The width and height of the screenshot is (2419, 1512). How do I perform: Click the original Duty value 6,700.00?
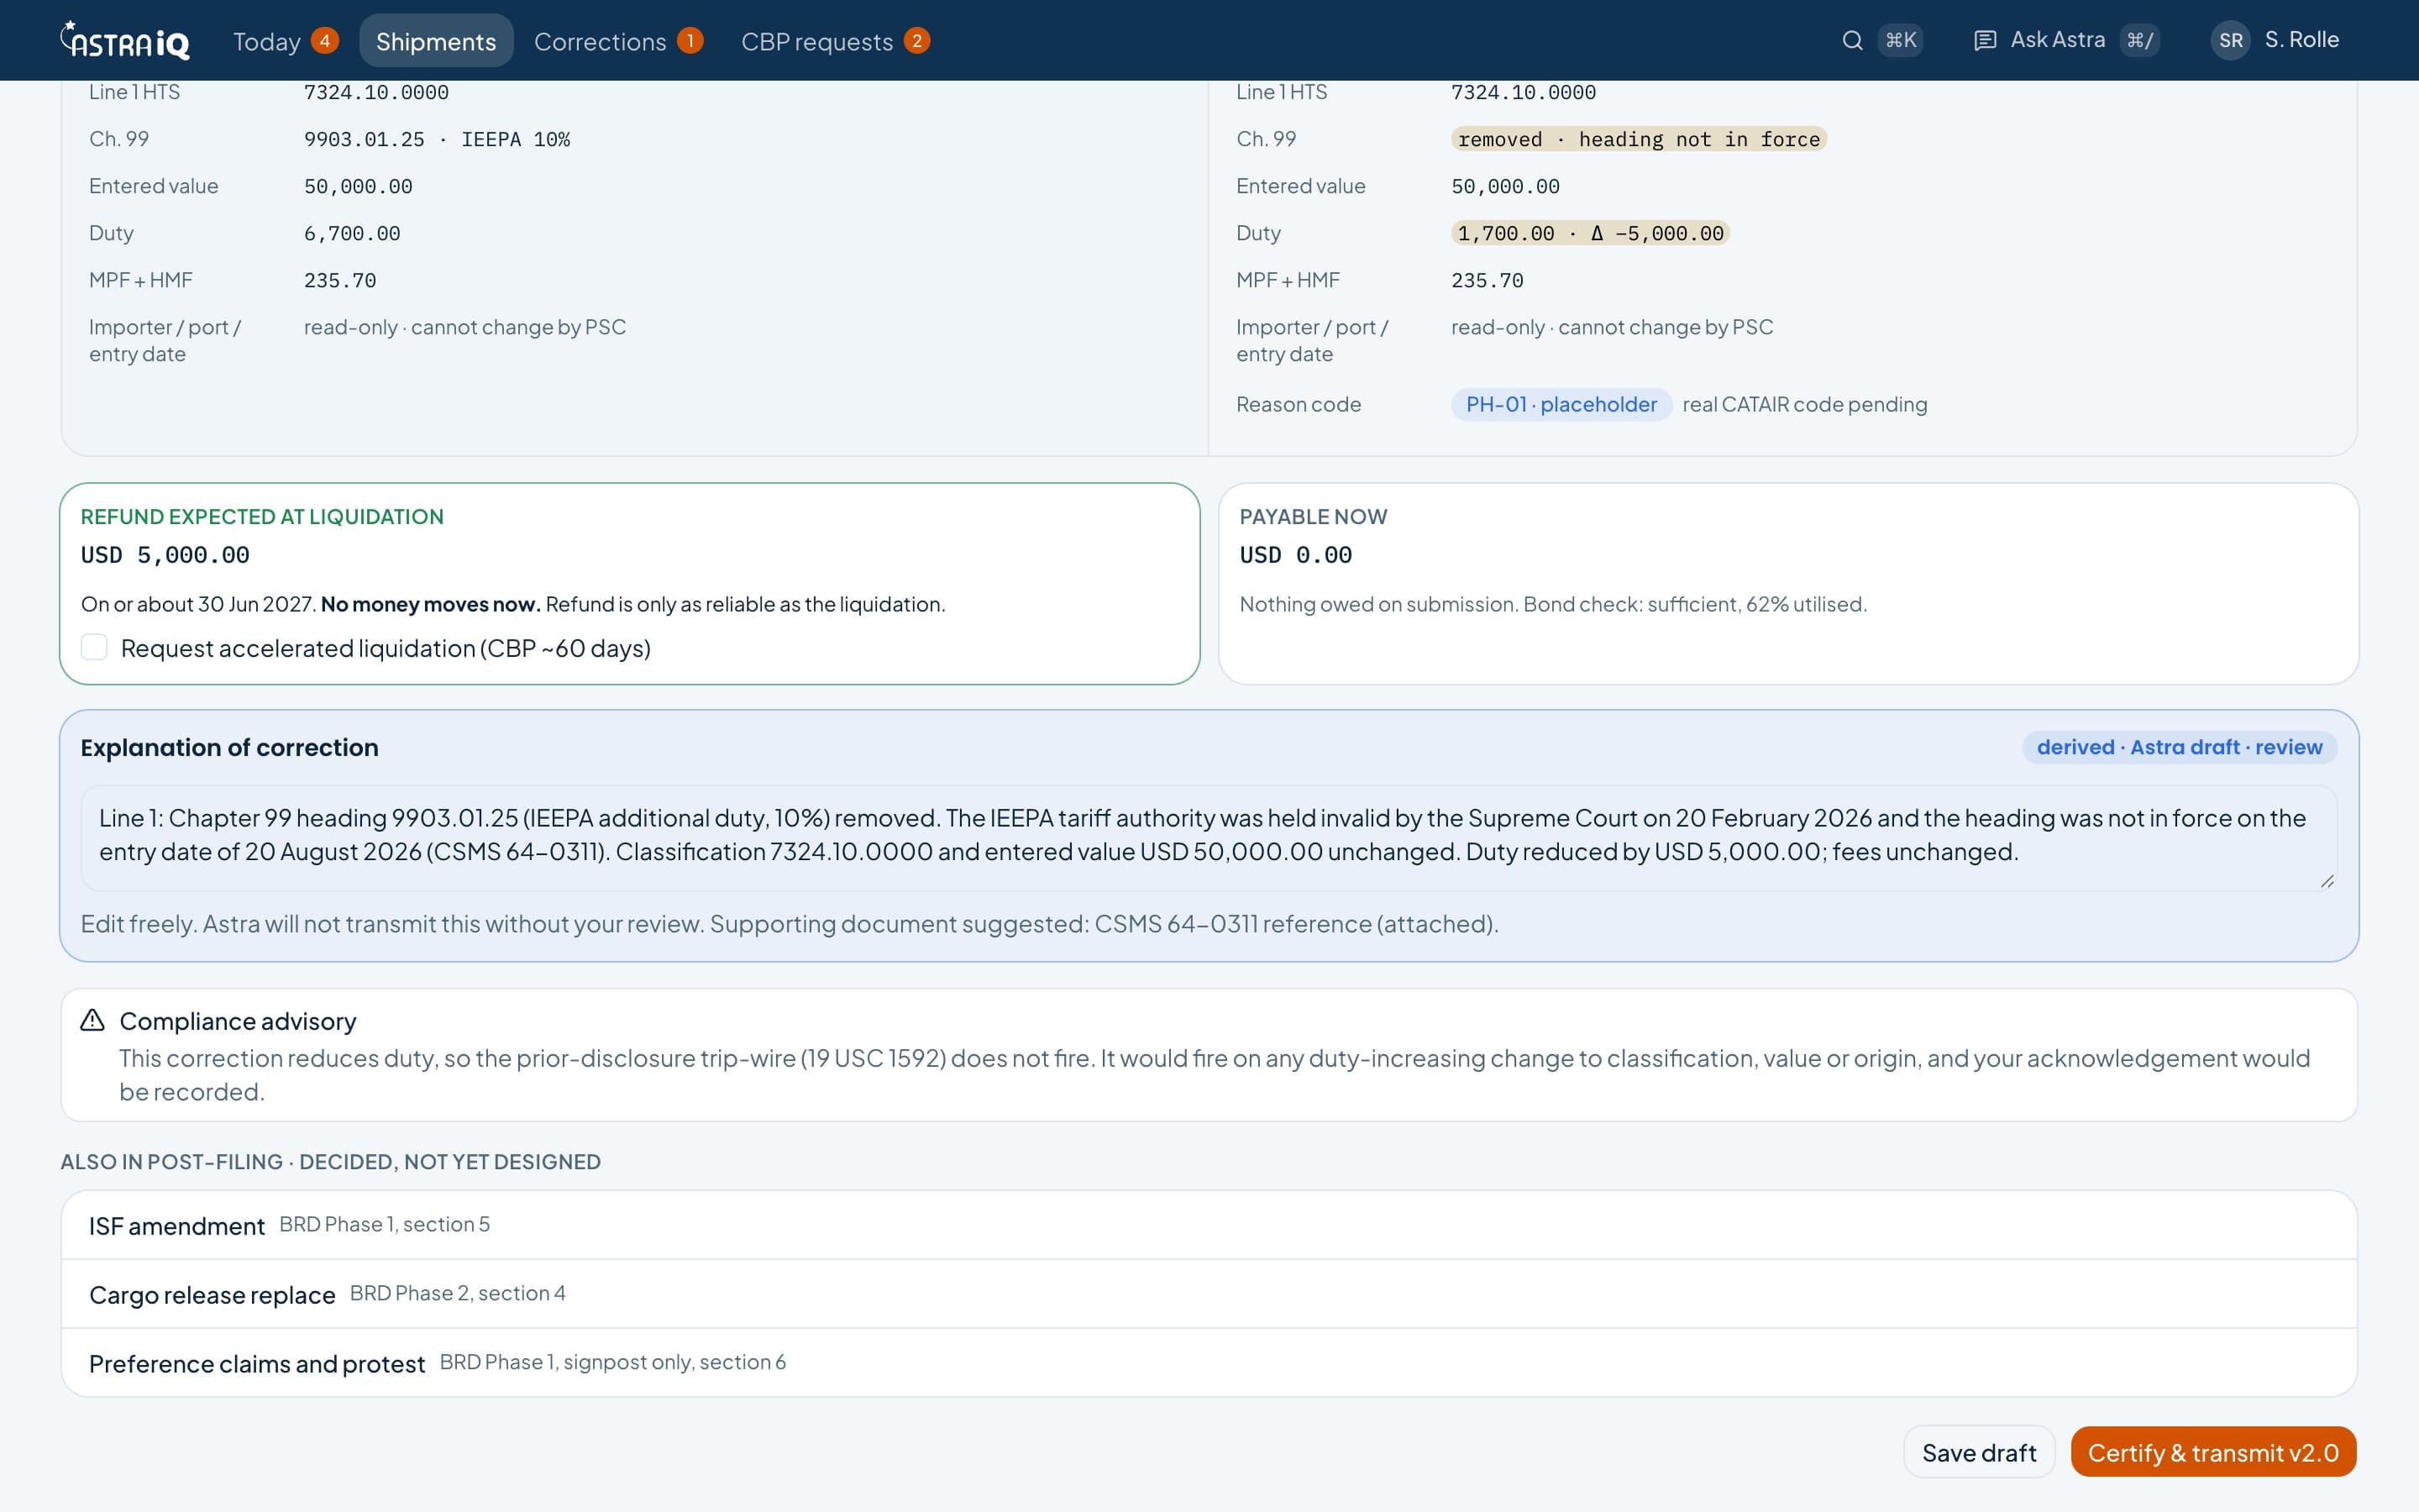[352, 233]
